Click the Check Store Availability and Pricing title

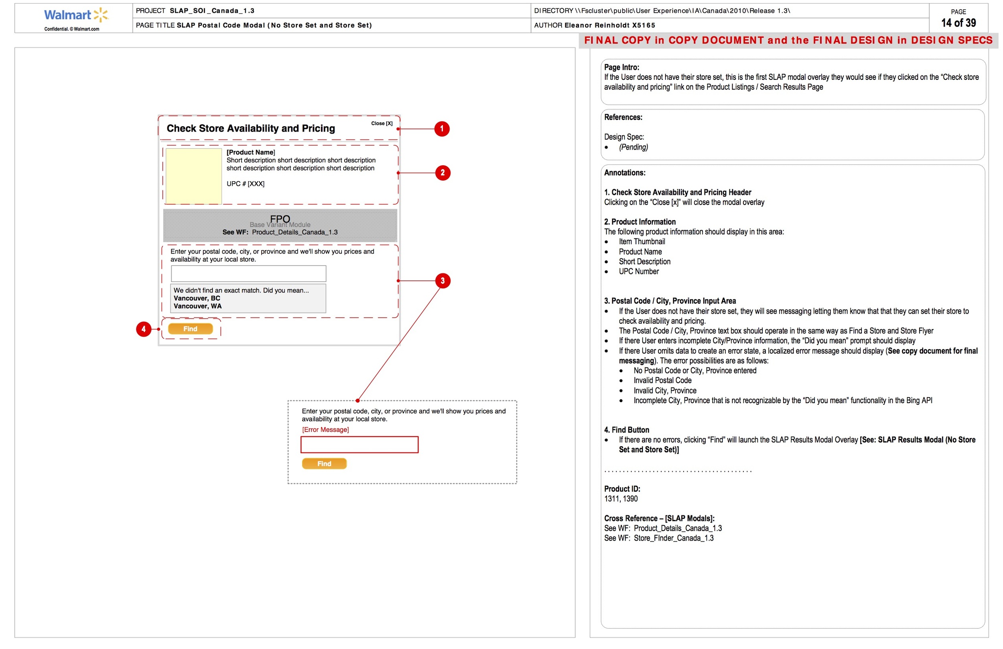pyautogui.click(x=251, y=128)
